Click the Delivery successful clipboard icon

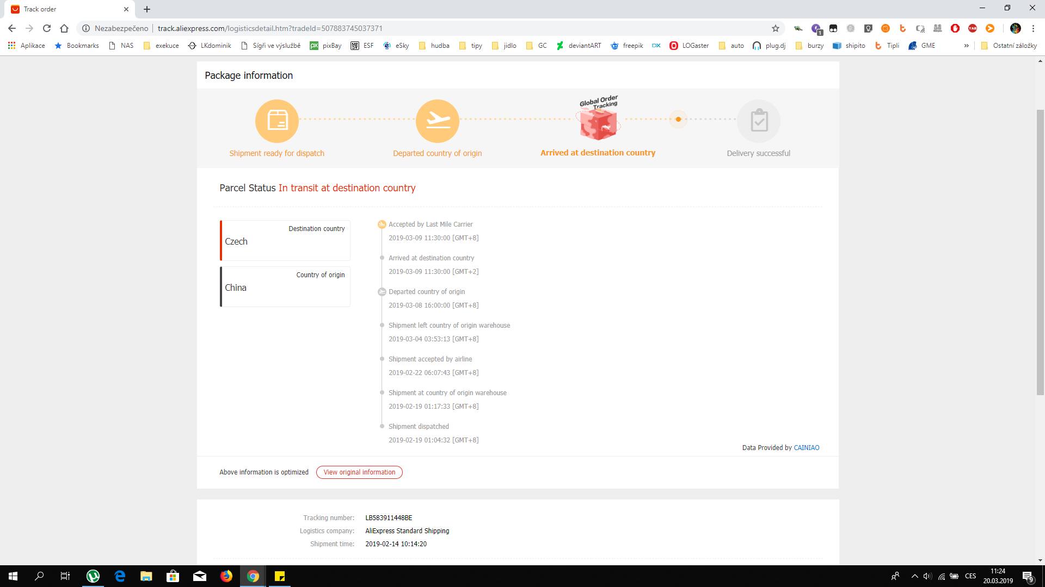click(758, 121)
